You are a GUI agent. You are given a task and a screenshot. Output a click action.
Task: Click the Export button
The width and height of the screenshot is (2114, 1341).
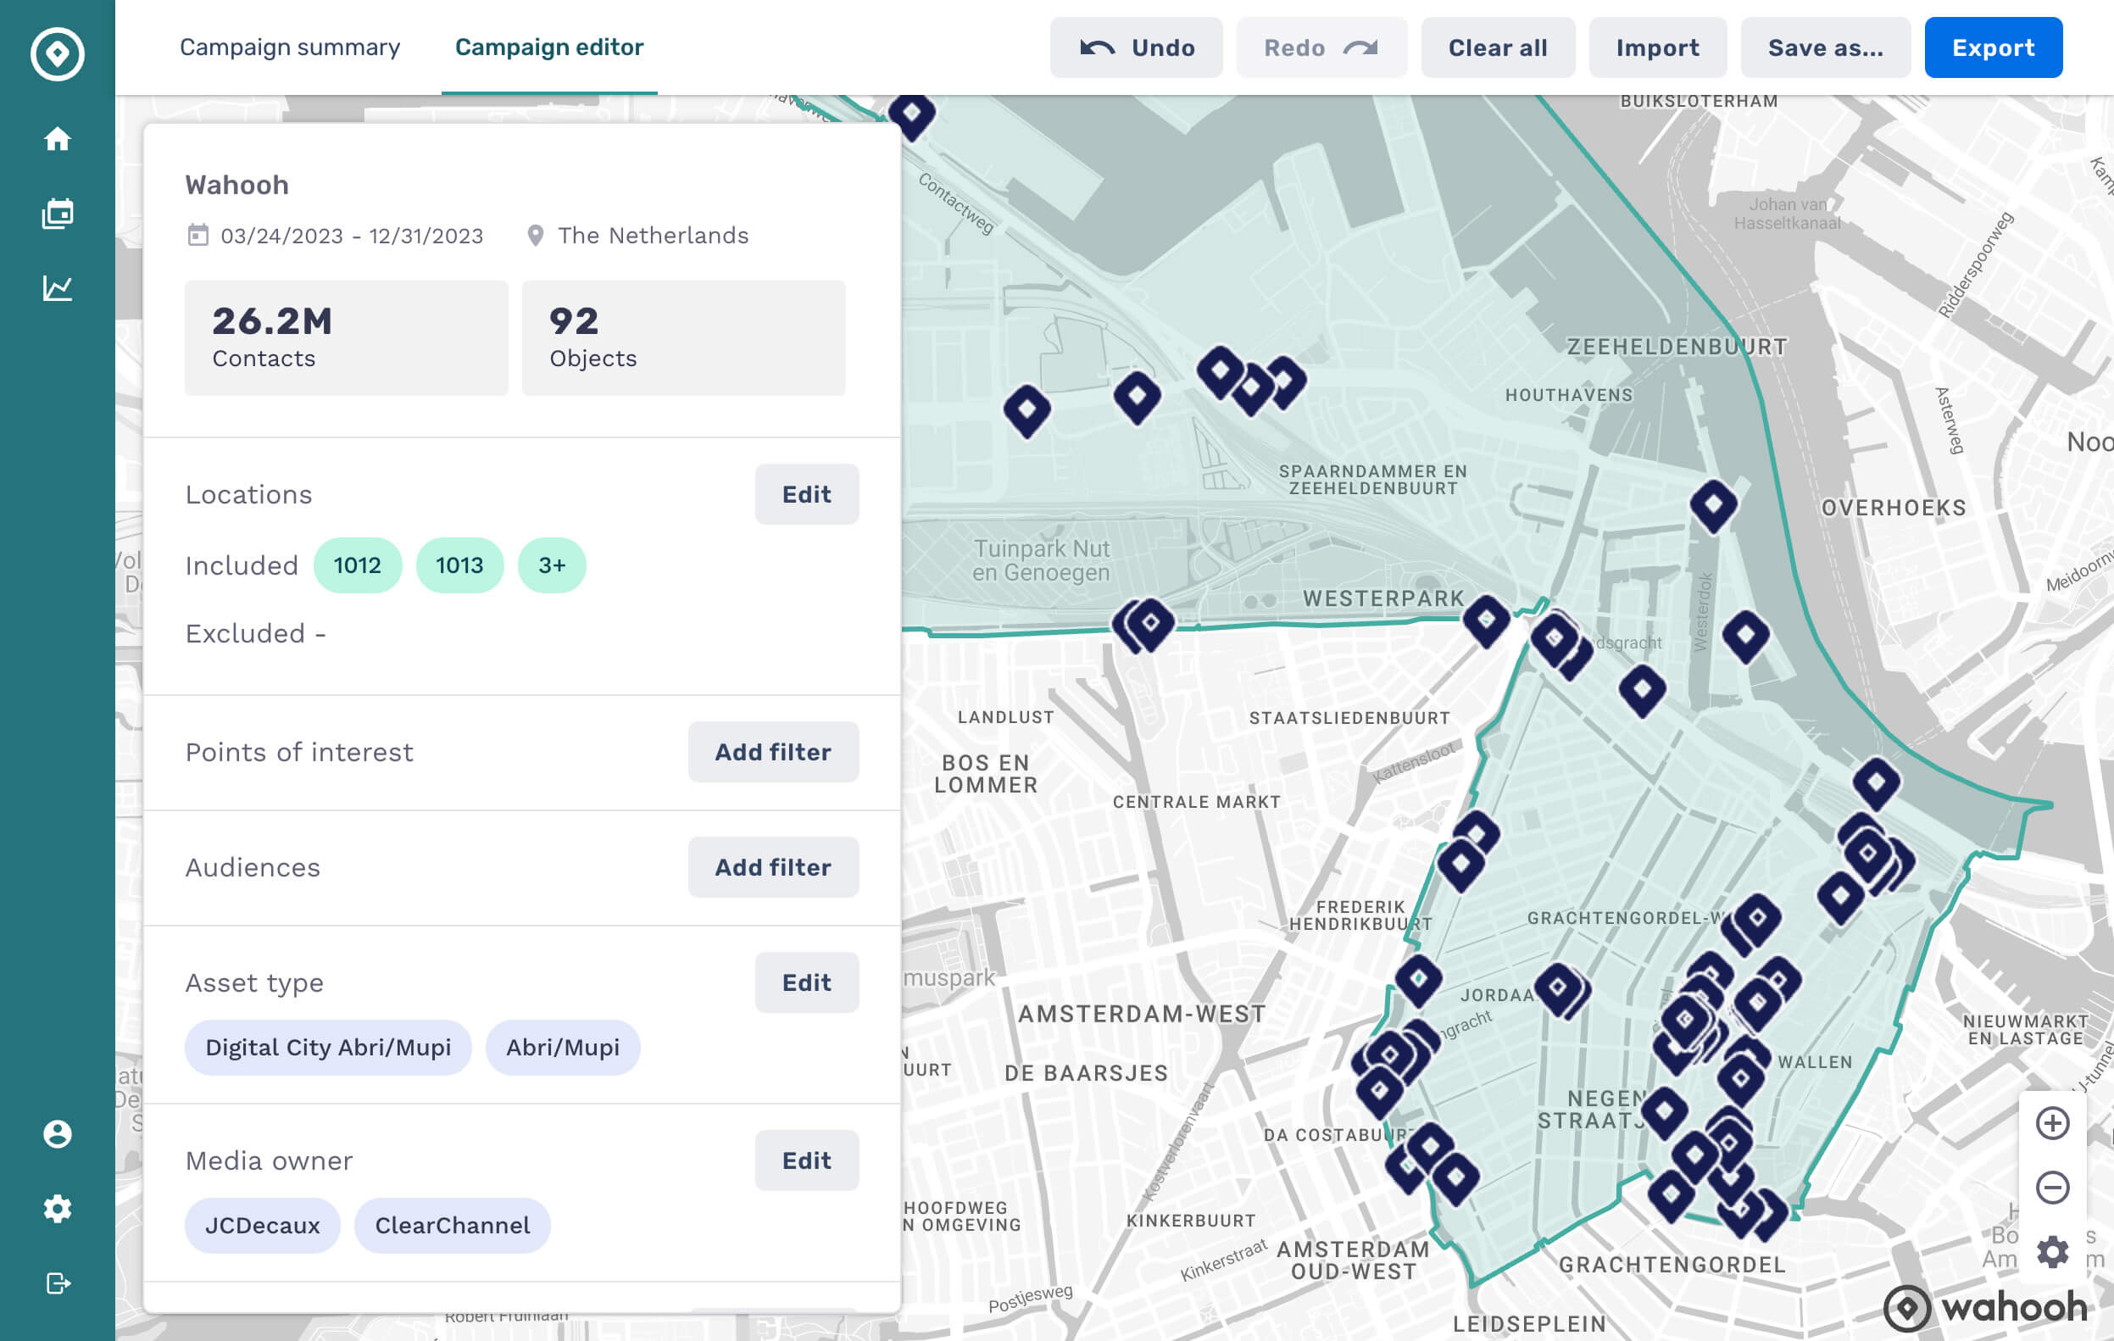click(1993, 47)
